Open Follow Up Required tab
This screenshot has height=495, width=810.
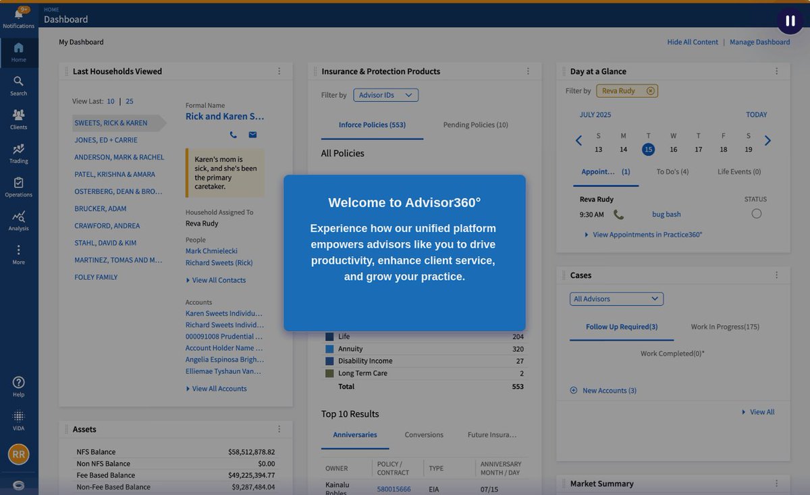[622, 327]
